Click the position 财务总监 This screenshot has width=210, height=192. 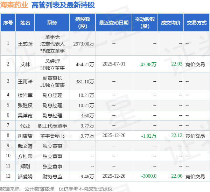[x=52, y=177]
